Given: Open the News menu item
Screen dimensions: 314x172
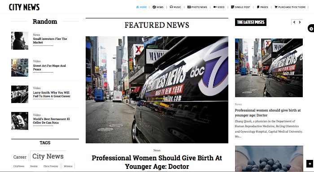Looking at the screenshot, I should 160,7.
